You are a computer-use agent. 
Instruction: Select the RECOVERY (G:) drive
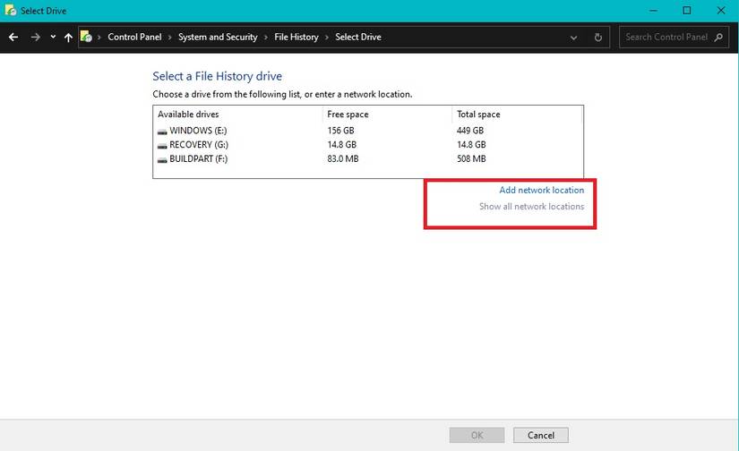pos(368,145)
